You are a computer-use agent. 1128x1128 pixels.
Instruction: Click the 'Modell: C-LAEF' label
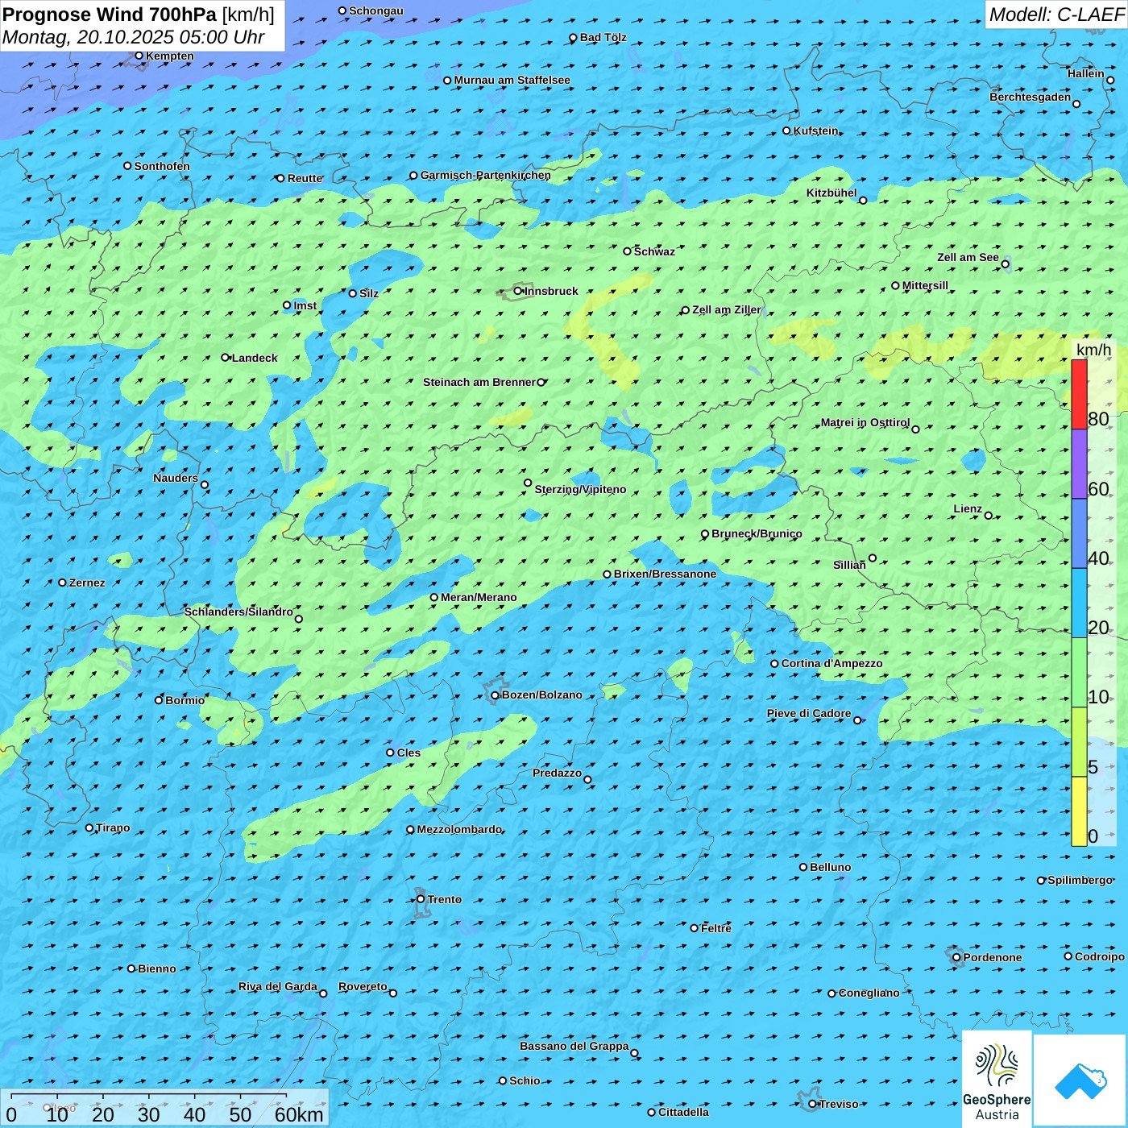(1055, 15)
